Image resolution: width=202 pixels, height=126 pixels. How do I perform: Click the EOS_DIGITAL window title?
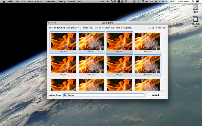coord(108,23)
